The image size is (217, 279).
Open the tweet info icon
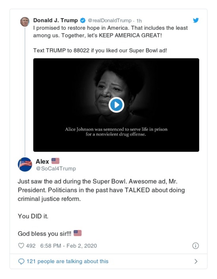click(x=195, y=246)
